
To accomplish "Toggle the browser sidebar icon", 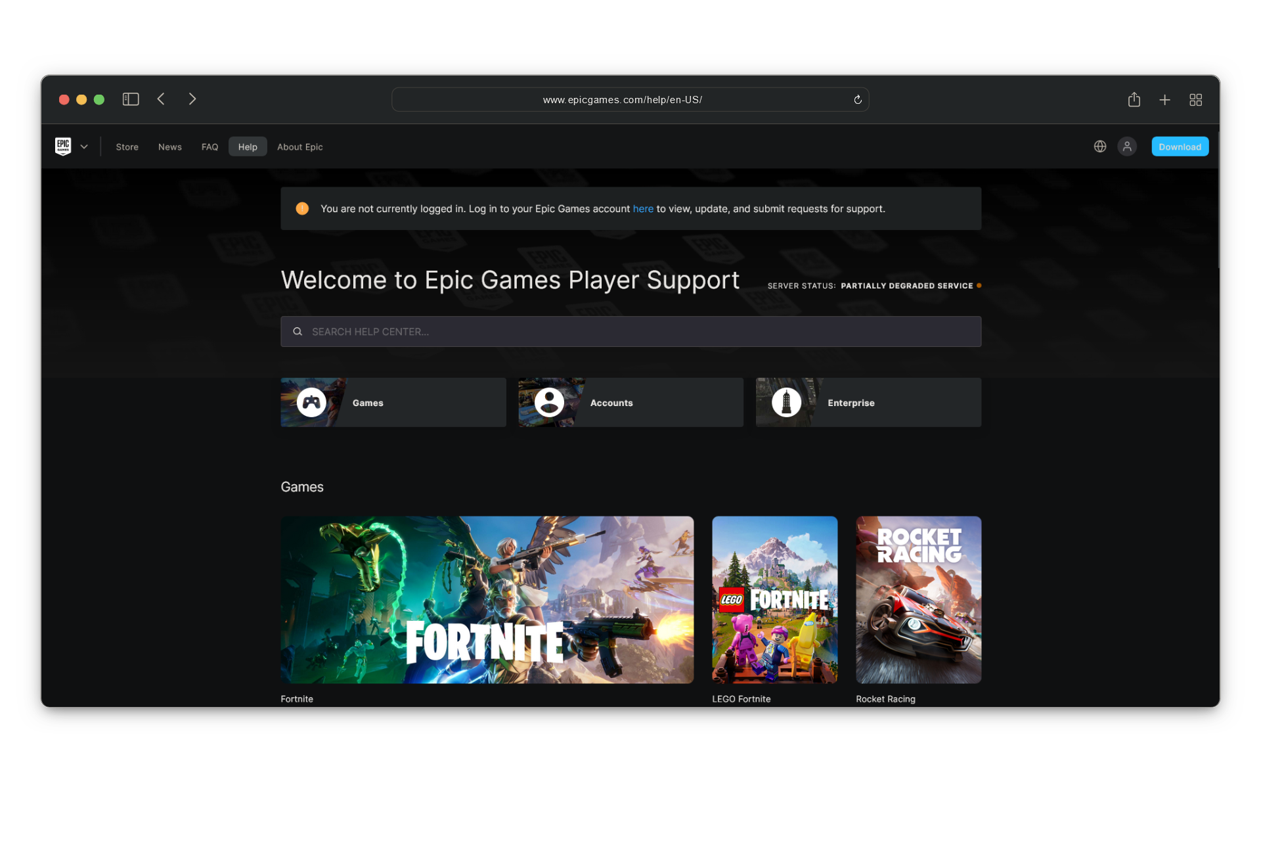I will point(131,99).
